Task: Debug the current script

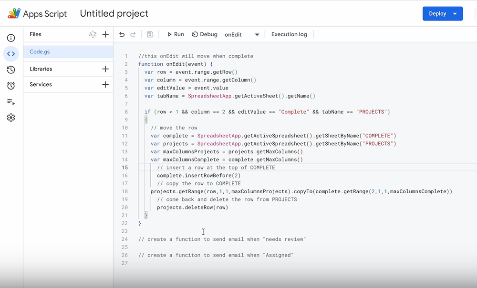Action: point(205,34)
